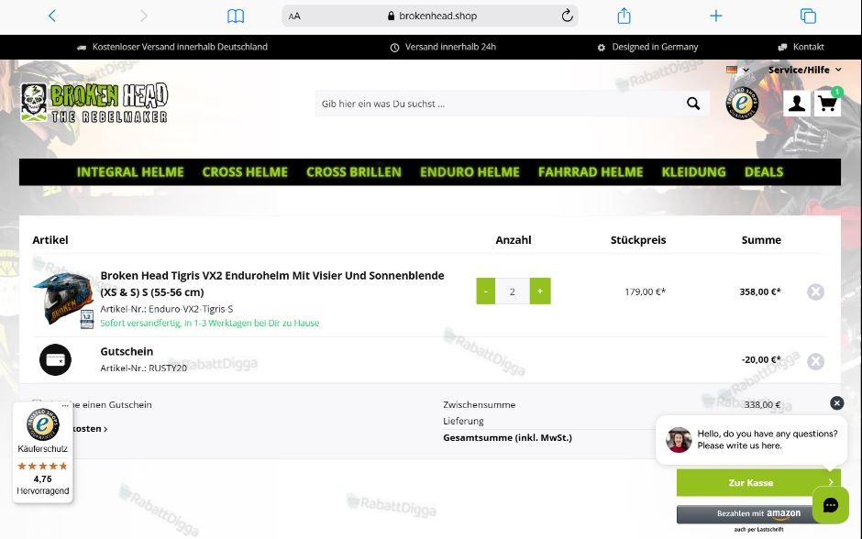Click the Gutschein card icon
Viewport: 862px width, 539px height.
click(56, 360)
